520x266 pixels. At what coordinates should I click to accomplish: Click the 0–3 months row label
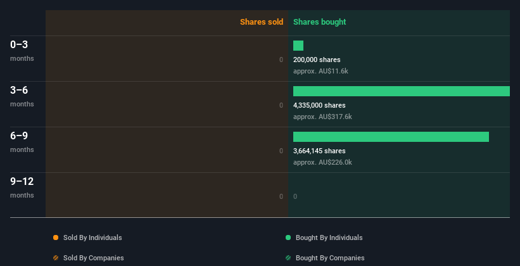click(x=22, y=51)
